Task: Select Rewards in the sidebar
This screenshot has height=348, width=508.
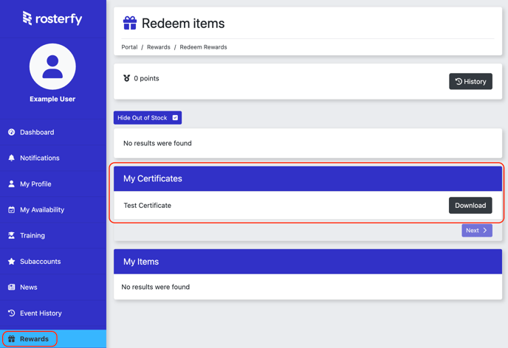Action: point(34,339)
